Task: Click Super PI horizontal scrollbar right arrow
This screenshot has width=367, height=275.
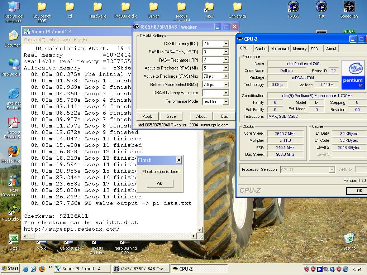Action: (194, 236)
